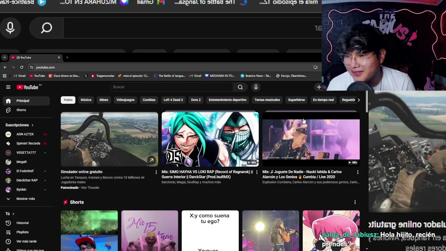Open Shorts in the left sidebar
Viewport: 446px width, 251px height.
coord(26,110)
